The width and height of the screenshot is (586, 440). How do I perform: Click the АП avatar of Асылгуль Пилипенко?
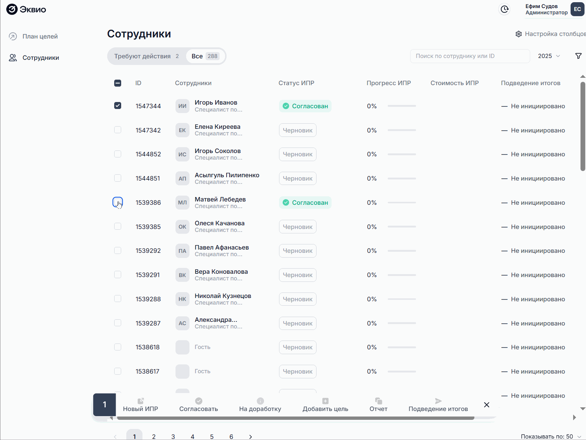pyautogui.click(x=182, y=178)
